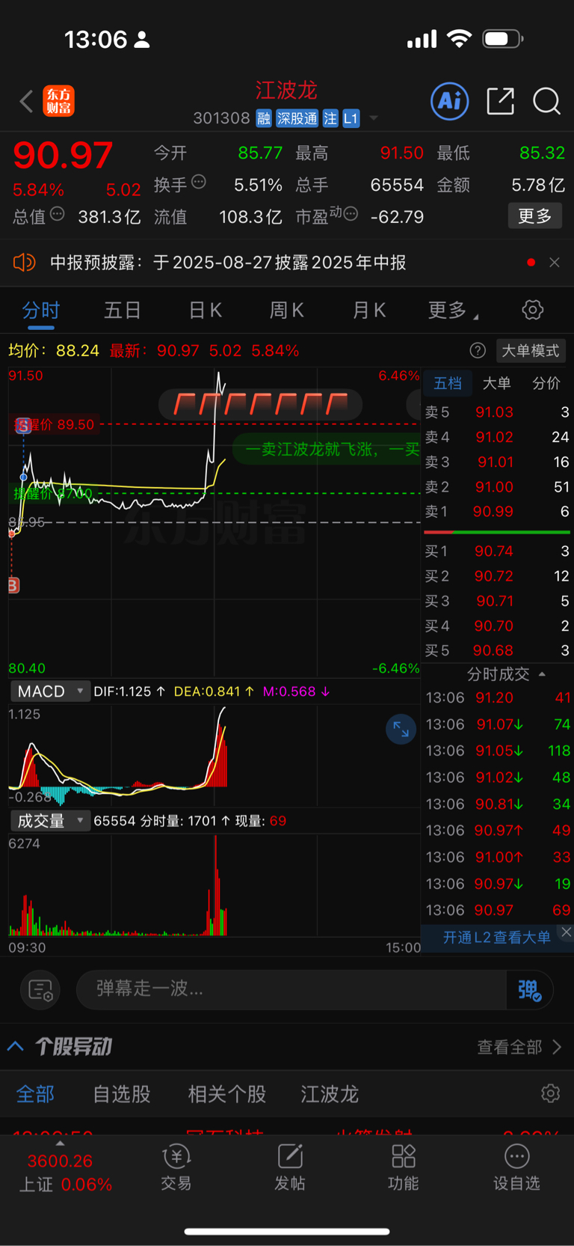Select the 五档 order book tab
Screen dimensions: 574x1246
448,383
